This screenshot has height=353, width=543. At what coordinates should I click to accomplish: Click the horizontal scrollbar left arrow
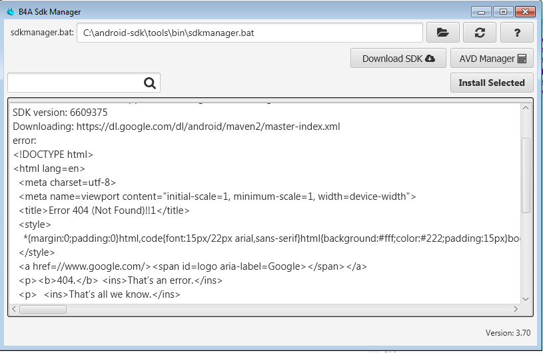click(13, 309)
